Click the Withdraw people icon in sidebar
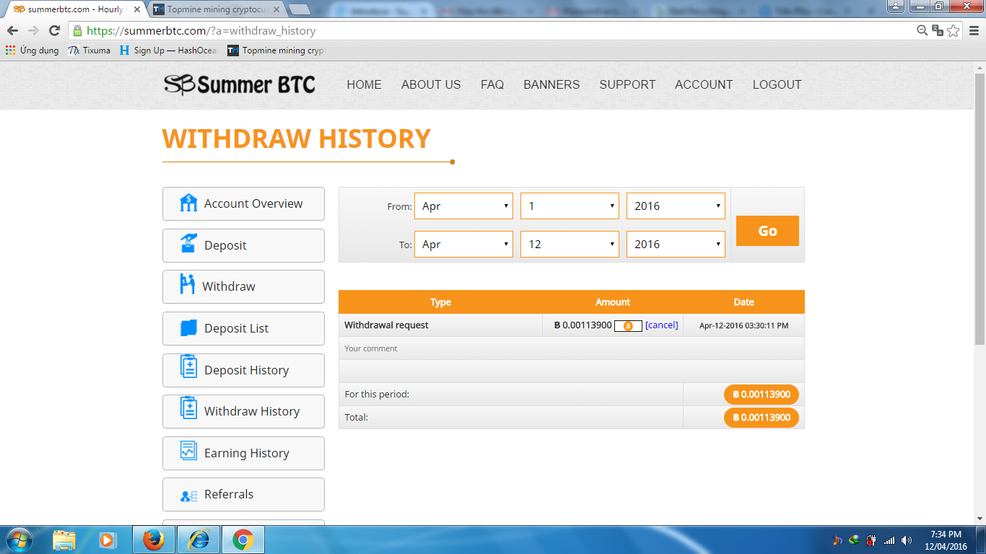986x554 pixels. 188,285
